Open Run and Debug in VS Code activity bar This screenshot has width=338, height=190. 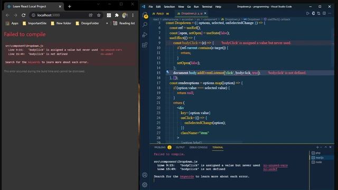tap(145, 34)
